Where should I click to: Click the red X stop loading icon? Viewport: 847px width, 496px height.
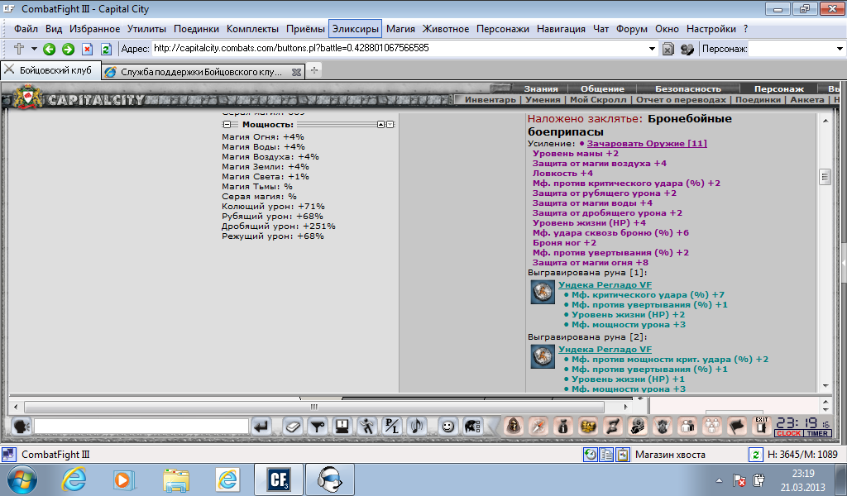(x=87, y=49)
